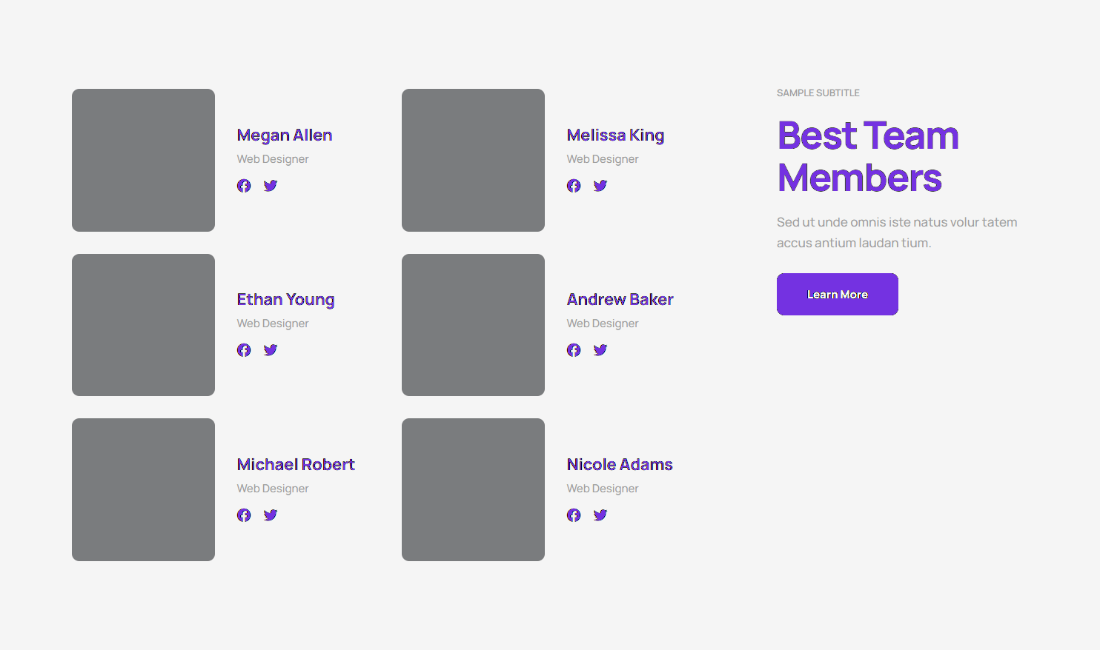Image resolution: width=1100 pixels, height=650 pixels.
Task: Open Nicole Adams' Facebook icon
Action: [x=574, y=515]
